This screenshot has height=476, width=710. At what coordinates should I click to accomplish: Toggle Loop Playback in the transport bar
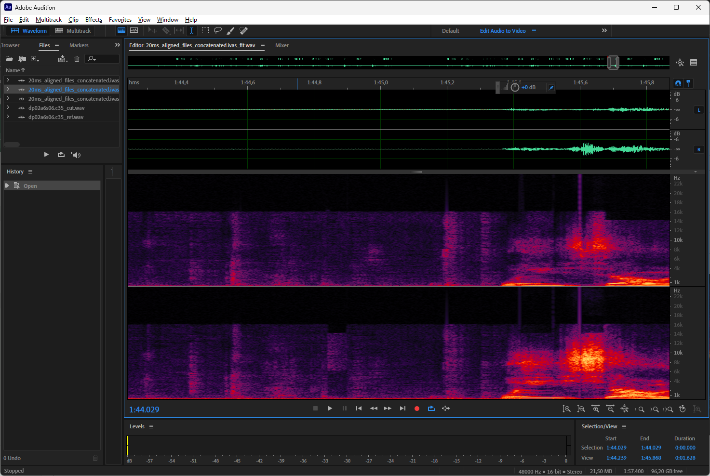[x=431, y=409]
